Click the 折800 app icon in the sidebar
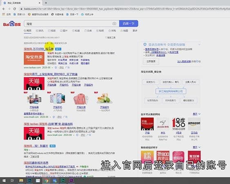Image resolution: width=230 pixels, height=184 pixels. 163,157
